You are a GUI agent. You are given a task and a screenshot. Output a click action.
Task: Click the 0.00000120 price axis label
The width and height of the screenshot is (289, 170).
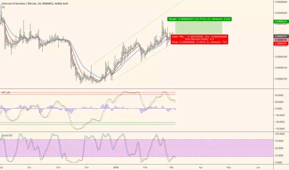[281, 79]
